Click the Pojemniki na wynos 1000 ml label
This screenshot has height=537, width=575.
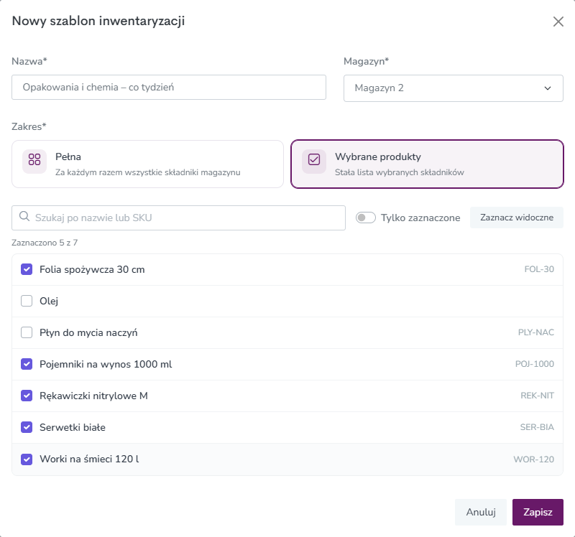(106, 364)
